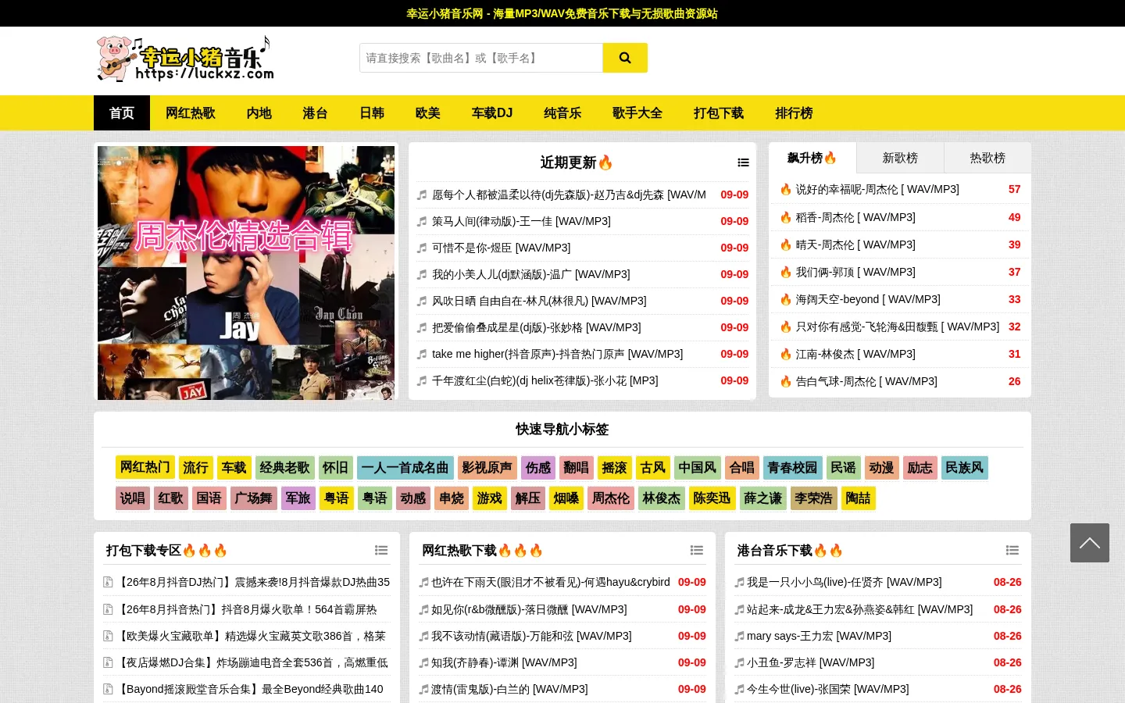
Task: Open 千年渡红尘(白蛇) song link
Action: click(545, 380)
